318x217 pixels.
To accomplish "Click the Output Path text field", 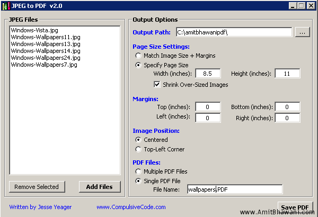I will (234, 32).
